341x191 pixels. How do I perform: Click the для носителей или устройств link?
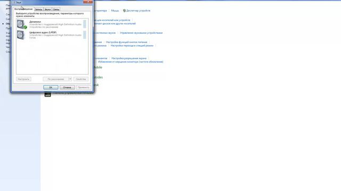pos(112,20)
